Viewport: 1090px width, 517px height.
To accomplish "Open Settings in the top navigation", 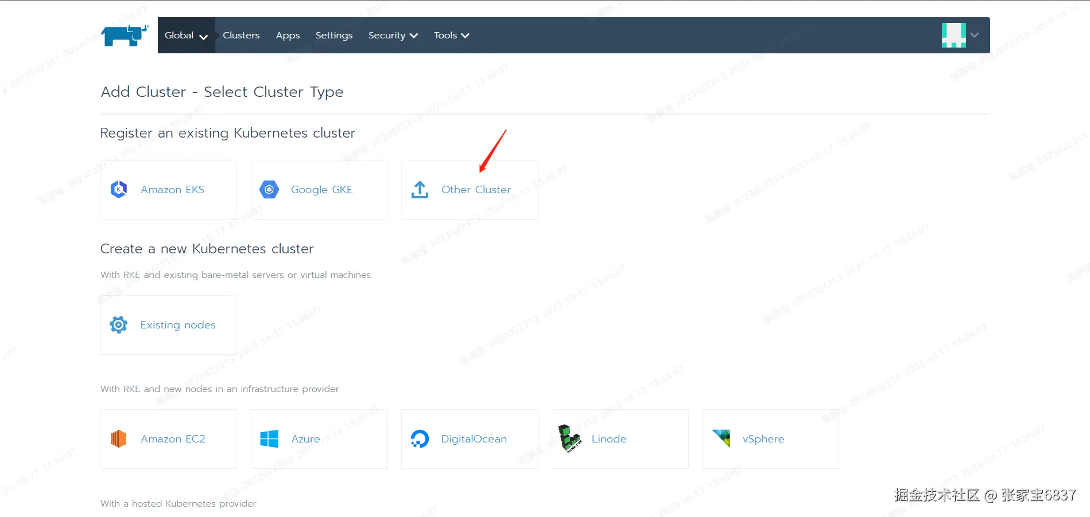I will point(334,36).
